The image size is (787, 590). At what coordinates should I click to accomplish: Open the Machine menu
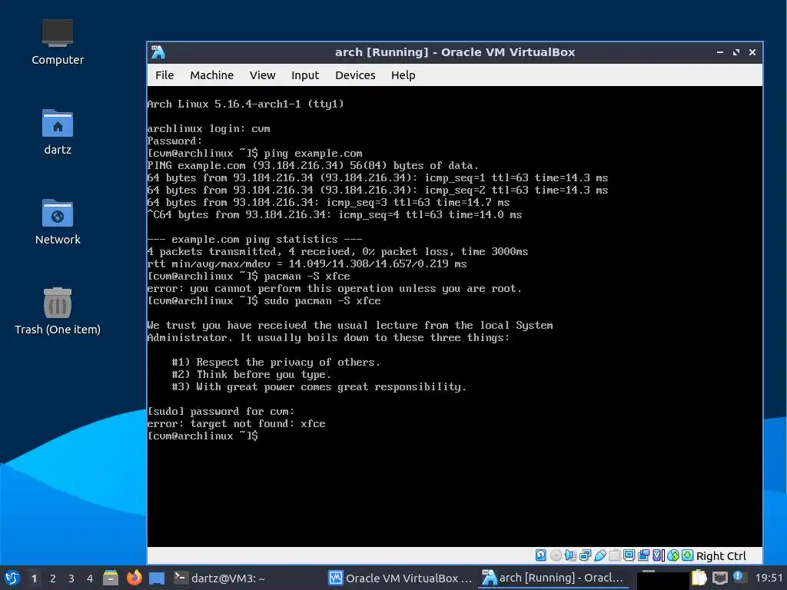(212, 75)
